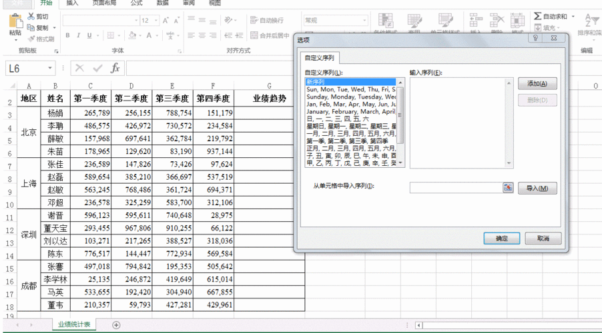Toggle Underline formatting
Image resolution: width=602 pixels, height=333 pixels.
[x=89, y=36]
